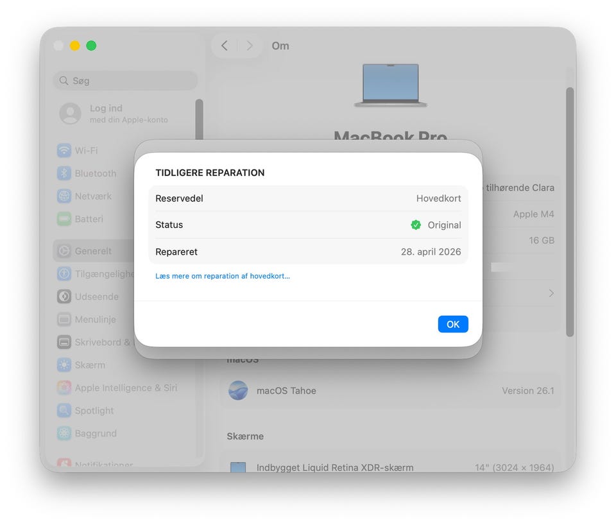Image resolution: width=616 pixels, height=525 pixels.
Task: Click the green zoom window button
Action: click(91, 46)
